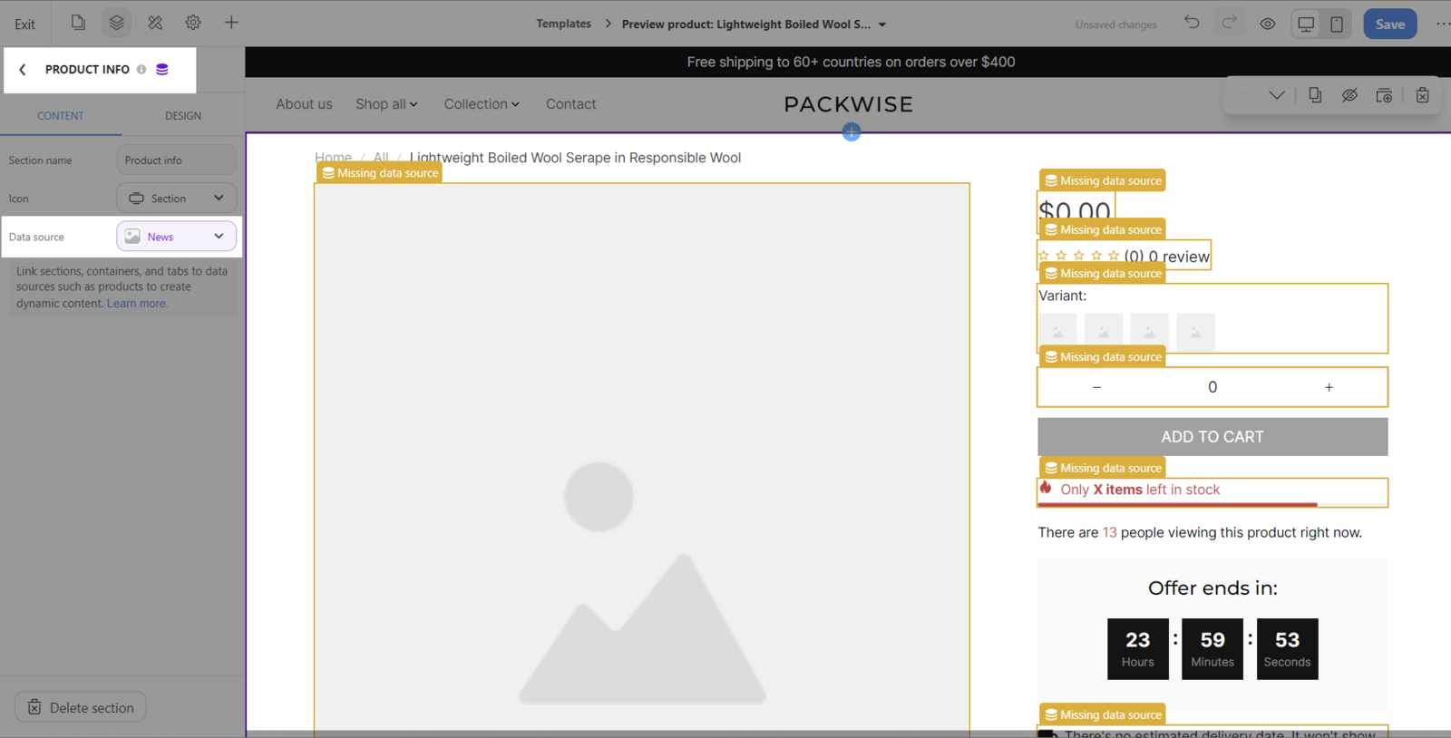Select the fourth variant swatch

point(1195,332)
